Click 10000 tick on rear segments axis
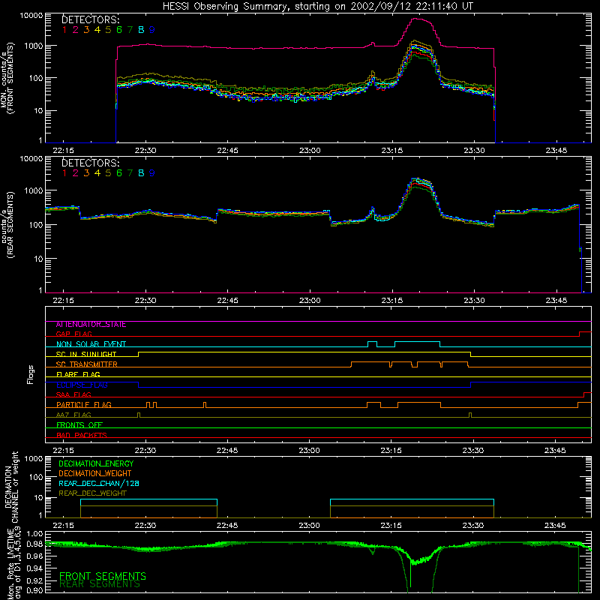The width and height of the screenshot is (600, 600). point(31,158)
